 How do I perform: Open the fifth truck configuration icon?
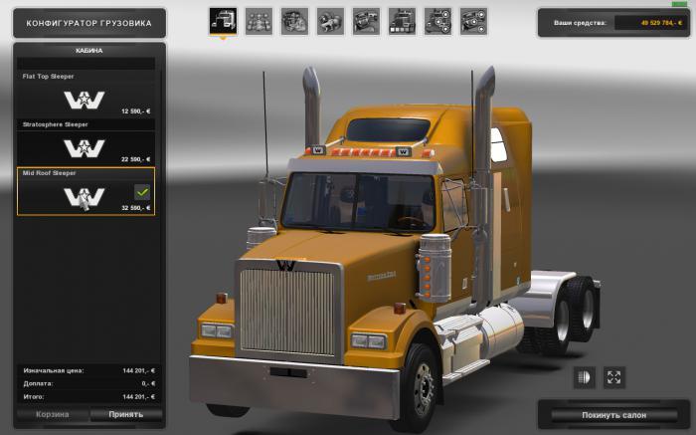coord(366,20)
